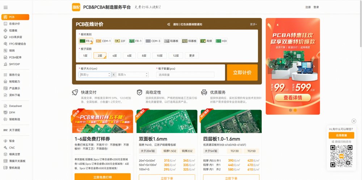Expand the 更多 layer count options
This screenshot has width=362, height=180.
click(191, 56)
